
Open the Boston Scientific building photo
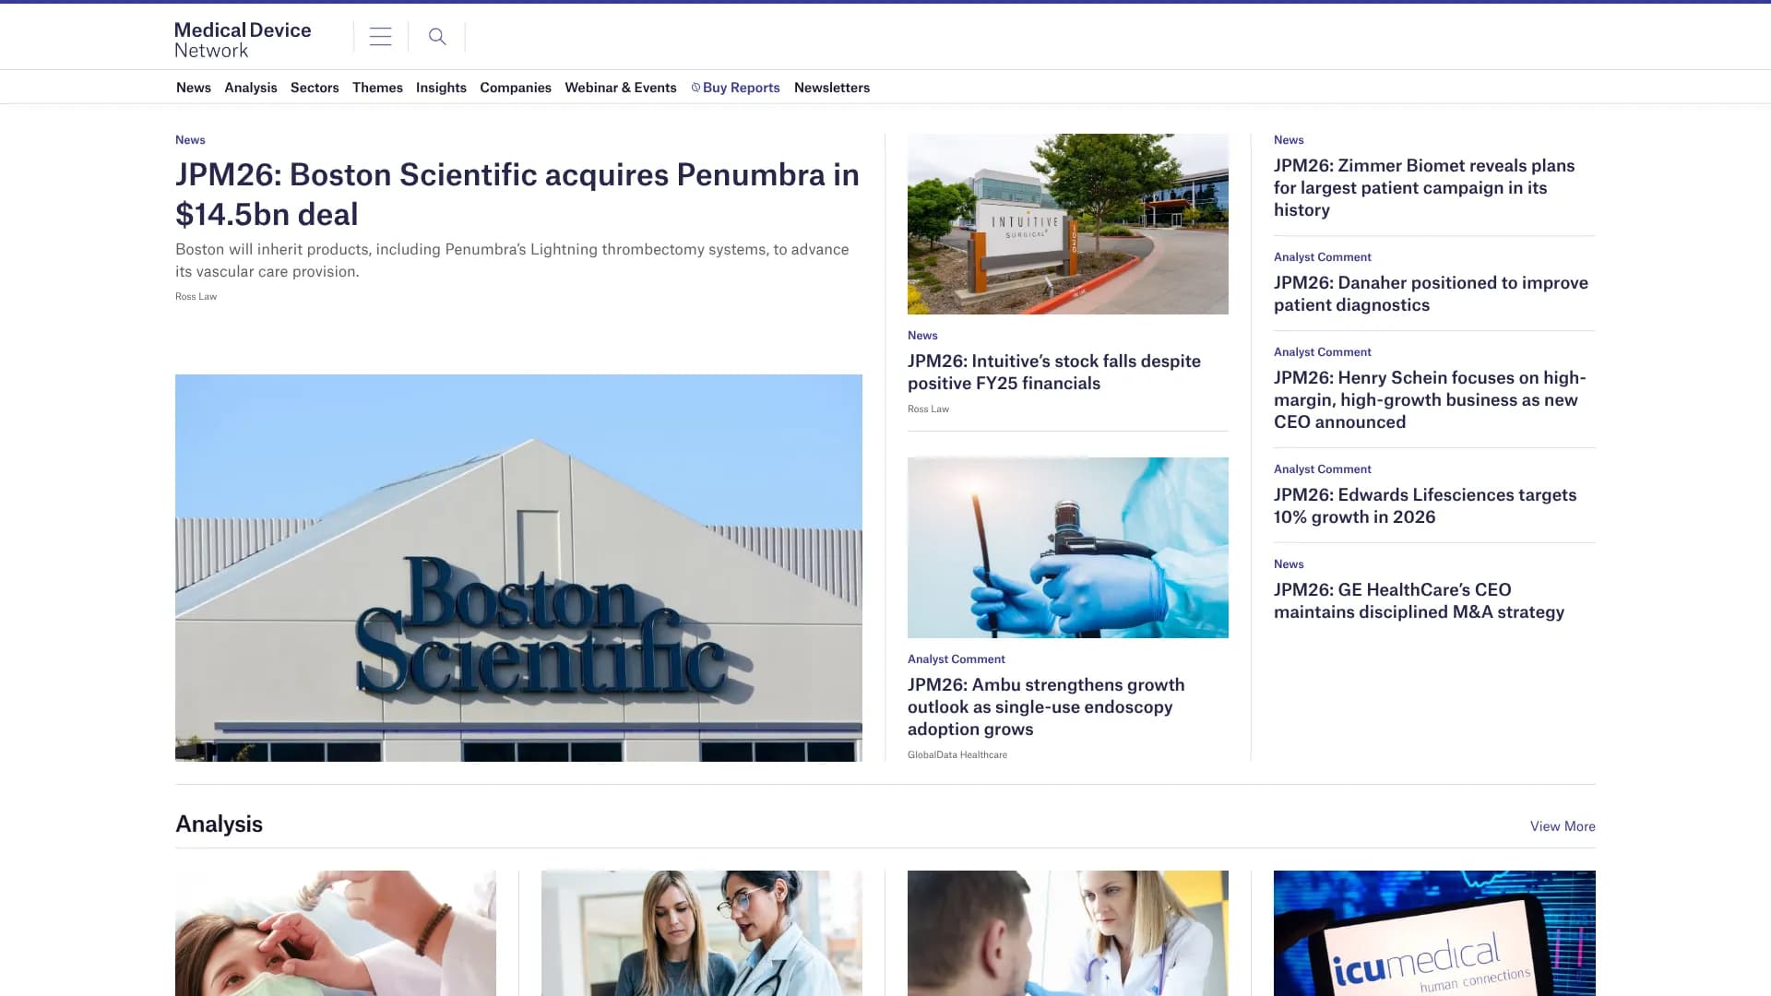(518, 568)
